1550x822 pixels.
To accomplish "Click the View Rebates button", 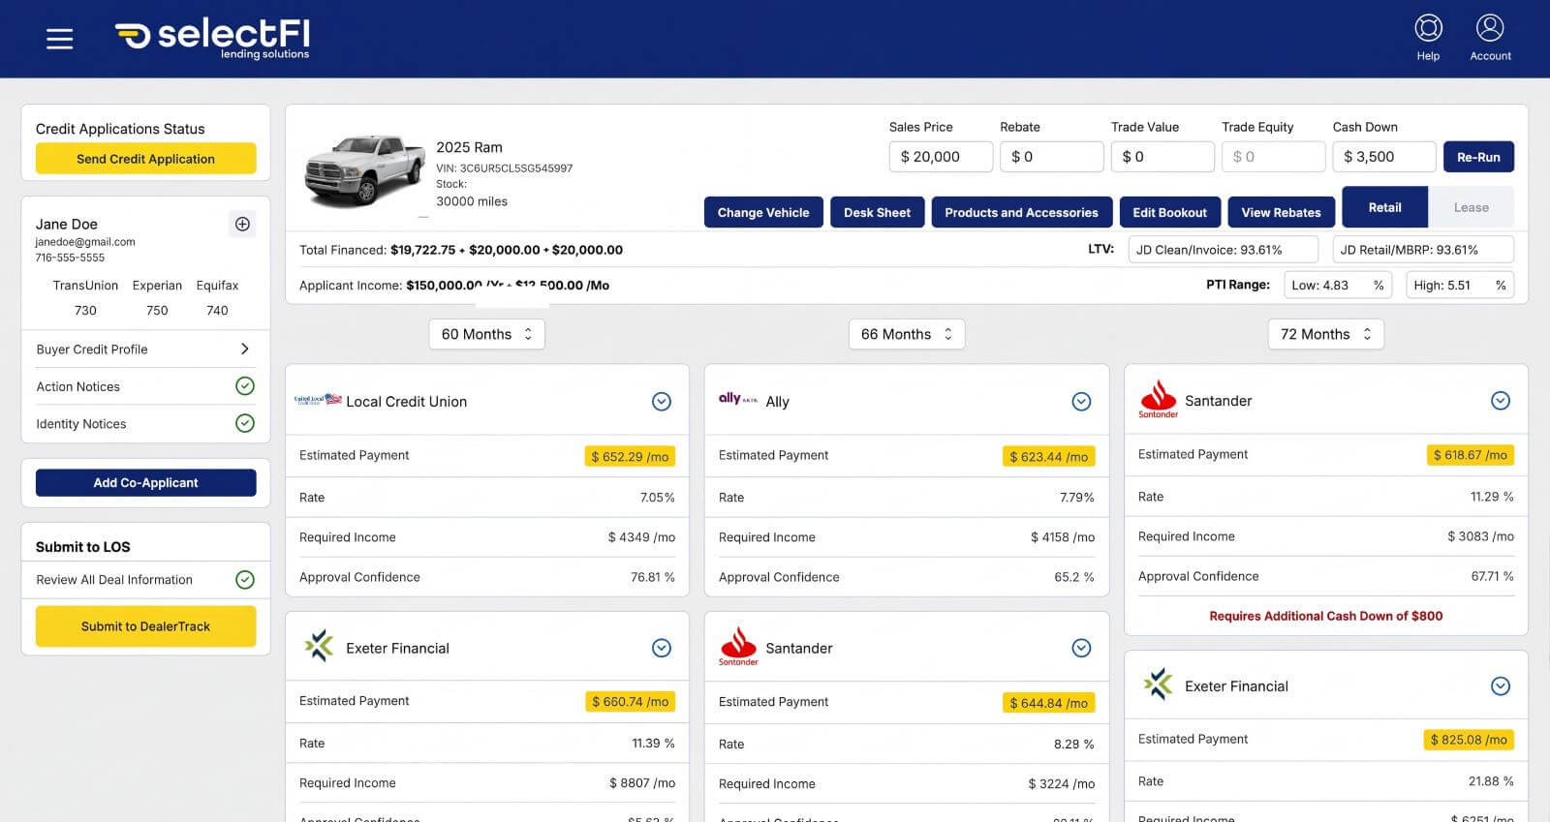I will coord(1281,212).
